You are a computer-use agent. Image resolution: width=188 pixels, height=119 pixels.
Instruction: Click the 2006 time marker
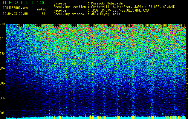click(110, 26)
